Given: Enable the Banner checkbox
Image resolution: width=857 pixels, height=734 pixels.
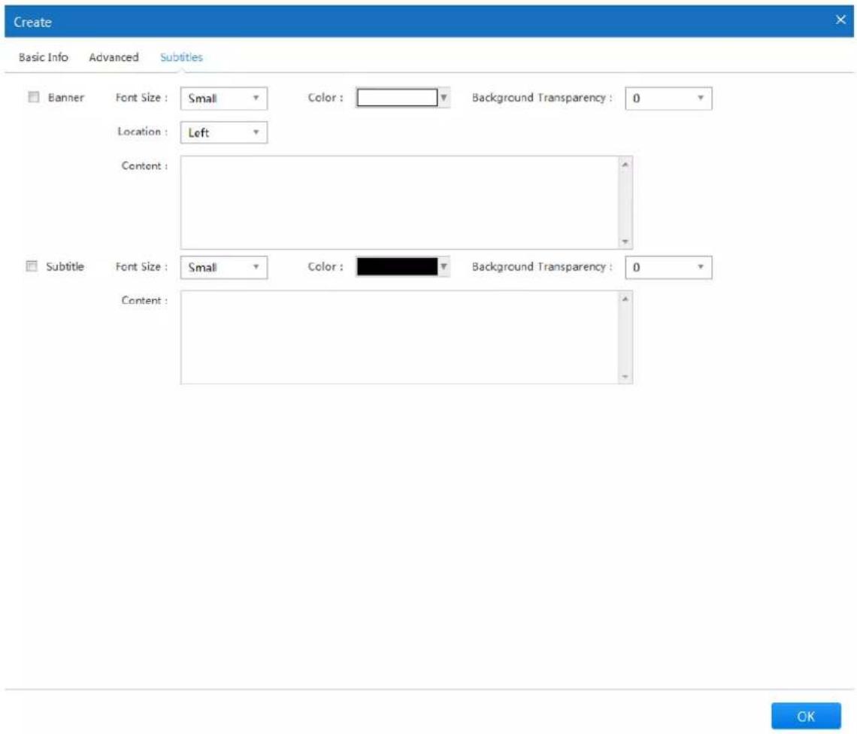Looking at the screenshot, I should tap(34, 97).
